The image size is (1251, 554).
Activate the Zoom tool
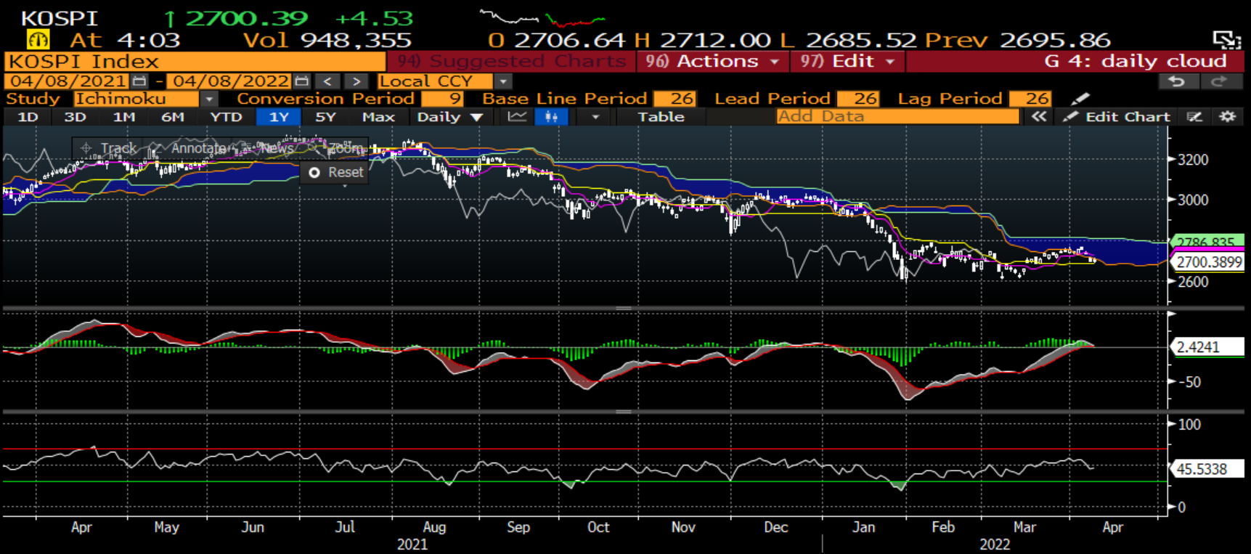click(335, 148)
